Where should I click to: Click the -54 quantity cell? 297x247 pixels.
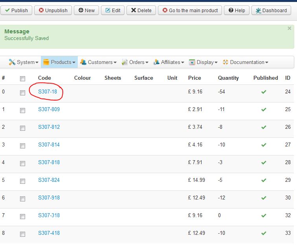coord(222,91)
